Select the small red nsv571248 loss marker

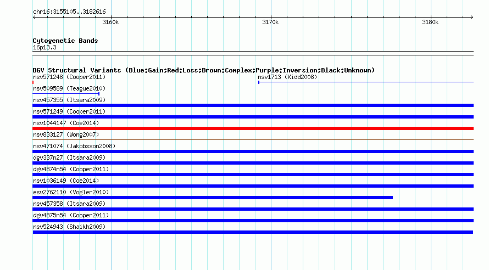tap(33, 82)
